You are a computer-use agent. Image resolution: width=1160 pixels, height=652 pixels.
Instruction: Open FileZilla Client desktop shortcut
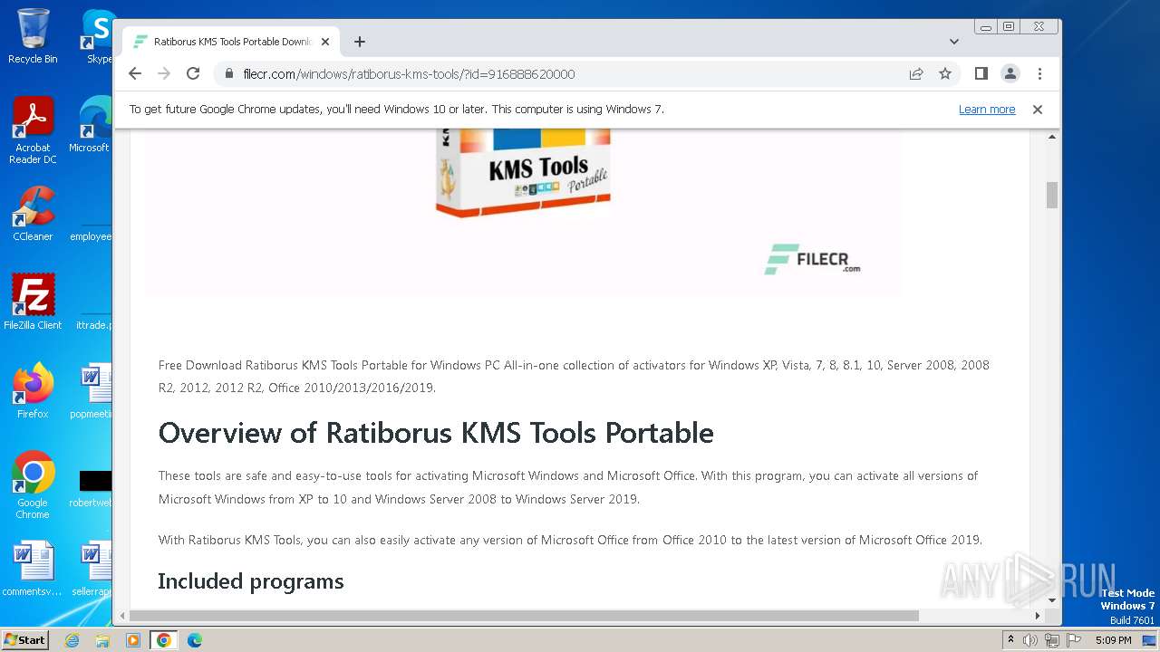[x=33, y=302]
